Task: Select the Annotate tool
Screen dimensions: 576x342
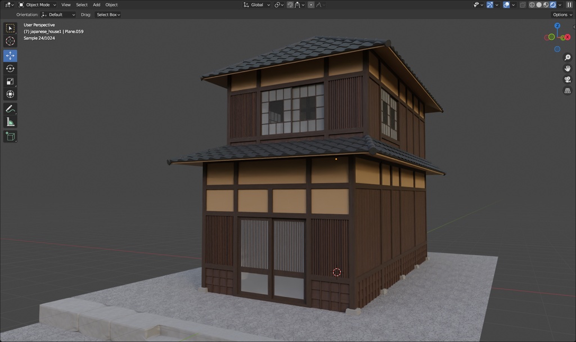Action: 10,109
